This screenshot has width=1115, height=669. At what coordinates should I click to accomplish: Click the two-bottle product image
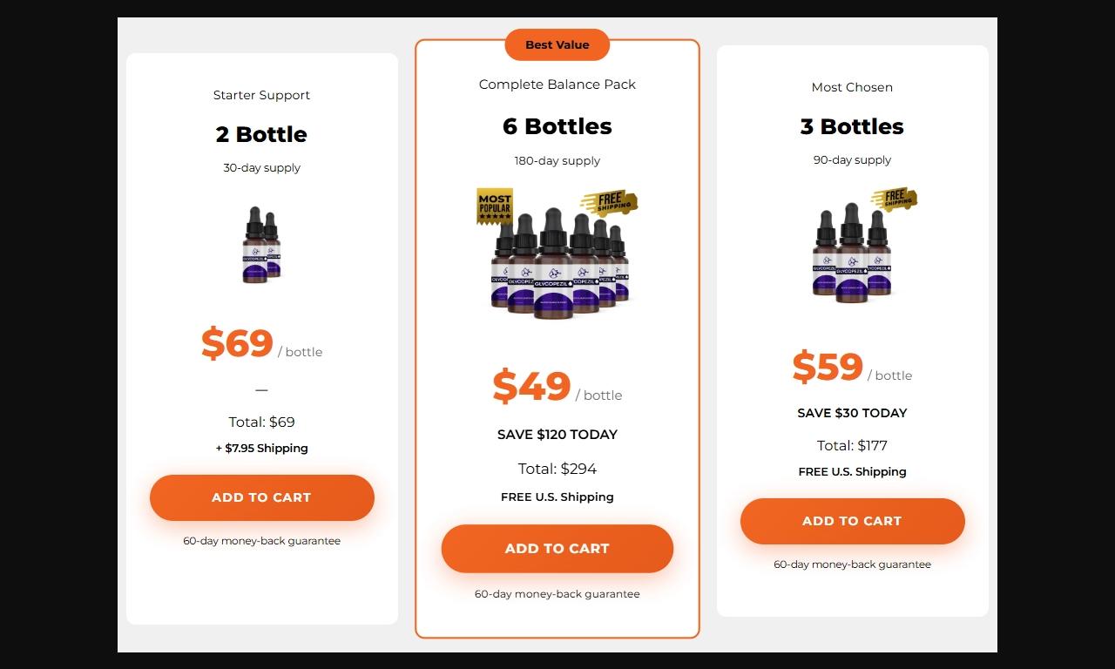click(x=261, y=245)
